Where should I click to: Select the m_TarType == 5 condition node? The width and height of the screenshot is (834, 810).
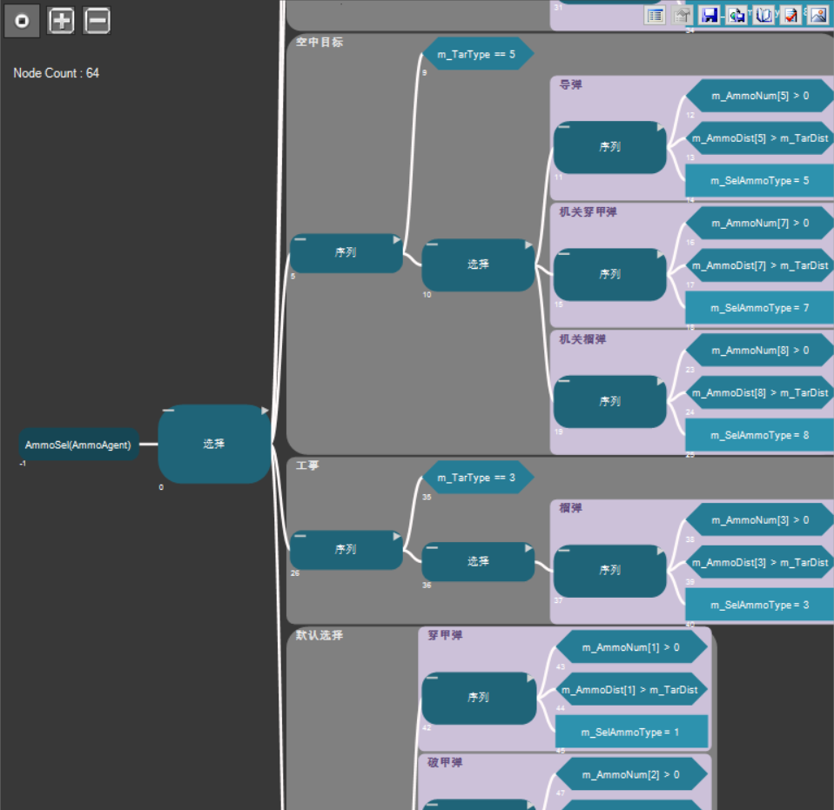[476, 54]
